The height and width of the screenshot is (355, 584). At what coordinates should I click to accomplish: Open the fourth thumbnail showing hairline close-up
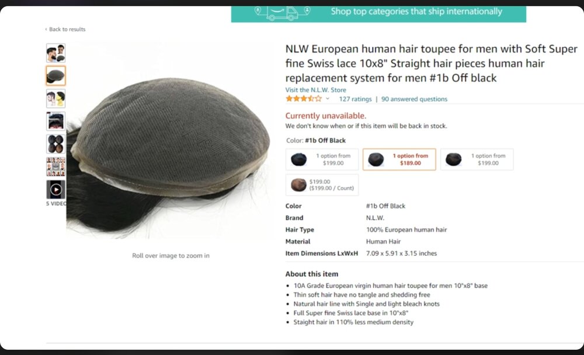56,121
